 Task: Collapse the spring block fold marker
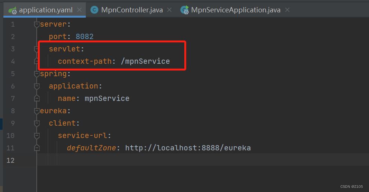tap(37, 74)
